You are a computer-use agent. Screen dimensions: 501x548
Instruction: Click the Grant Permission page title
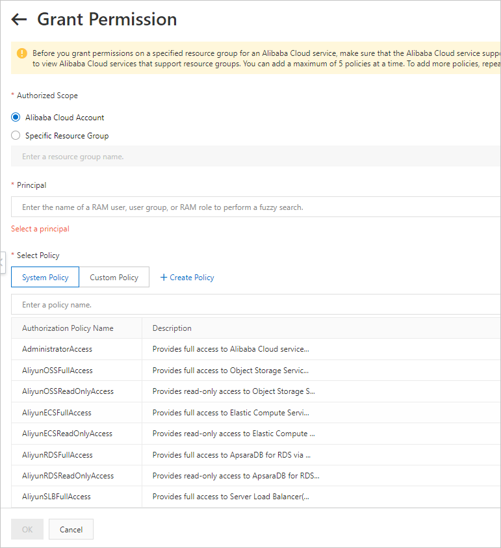pyautogui.click(x=107, y=20)
